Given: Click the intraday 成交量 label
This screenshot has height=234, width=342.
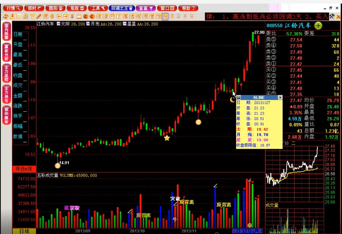Looking at the screenshot, I should 272,205.
